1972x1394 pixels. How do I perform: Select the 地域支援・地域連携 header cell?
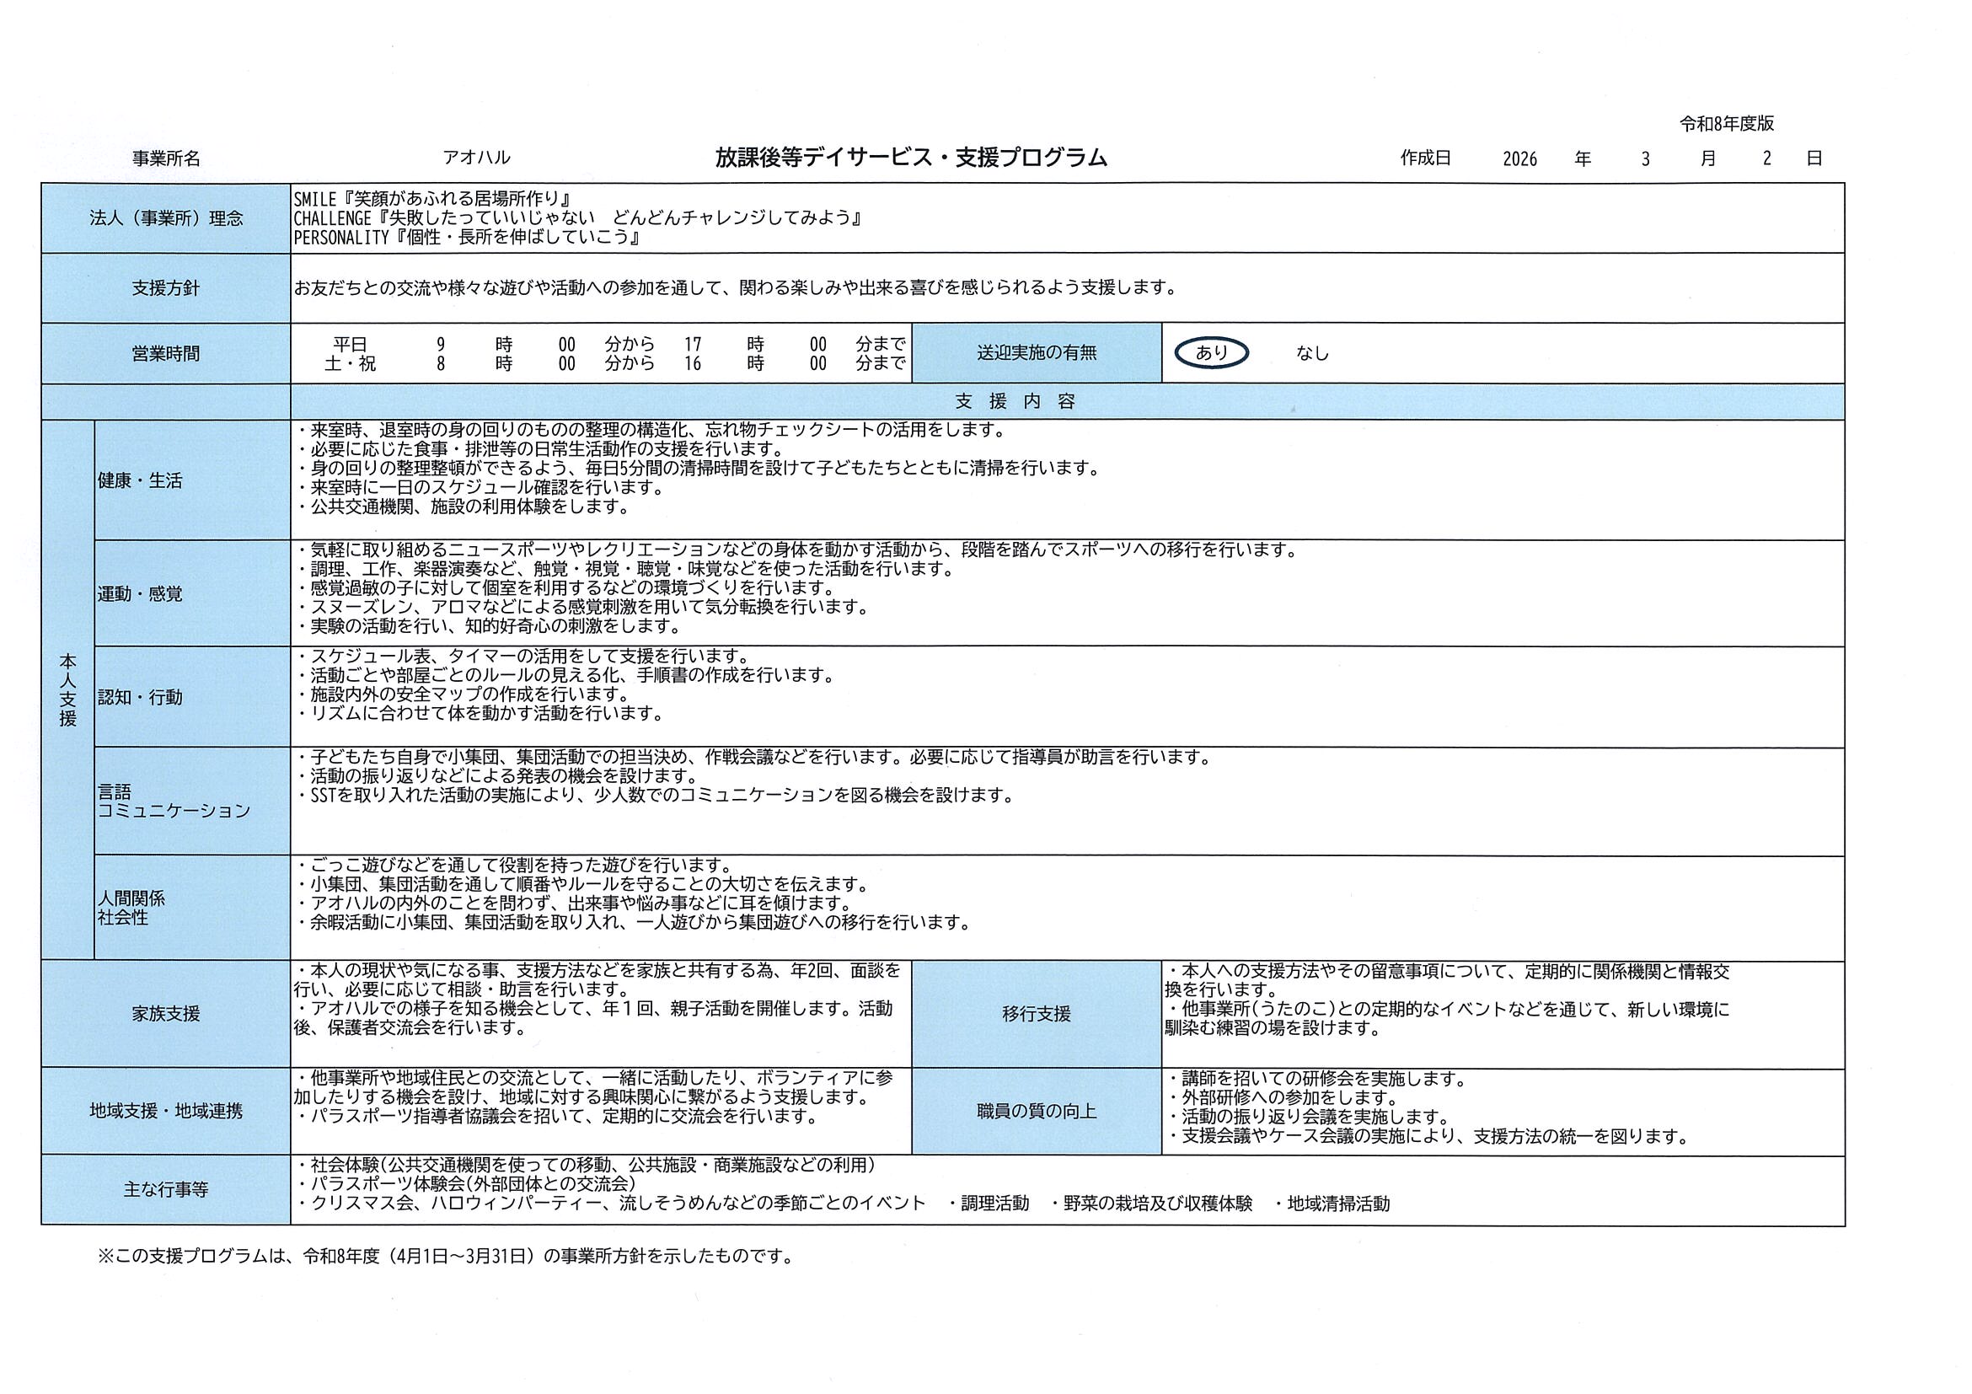coord(166,1111)
